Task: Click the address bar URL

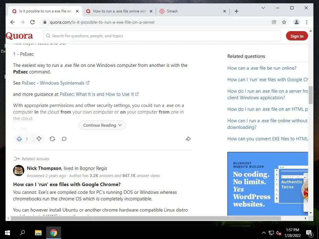Action: [x=102, y=22]
